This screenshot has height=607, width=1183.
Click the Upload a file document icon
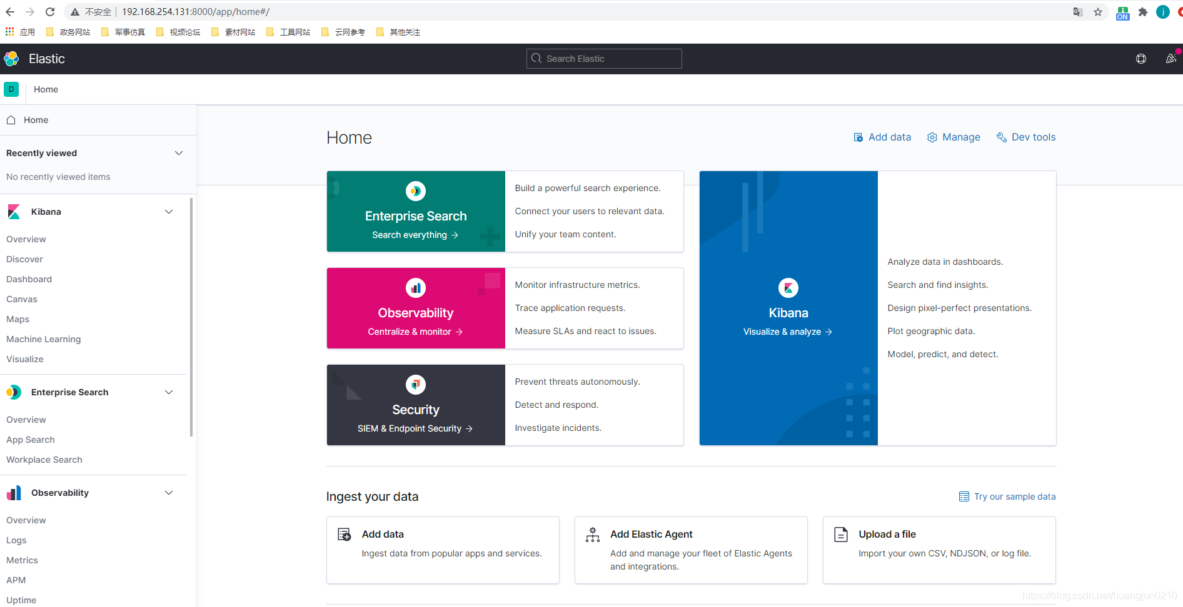pos(841,535)
